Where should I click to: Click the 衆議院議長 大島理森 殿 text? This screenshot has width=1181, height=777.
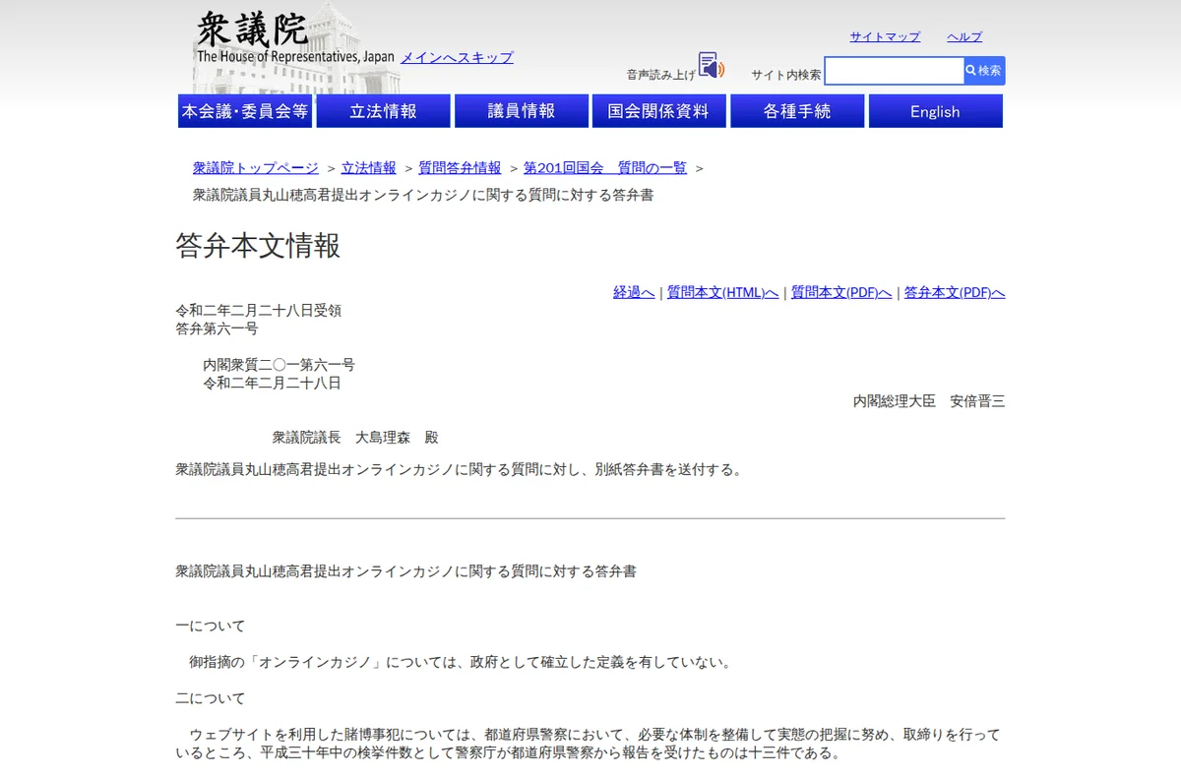click(355, 438)
